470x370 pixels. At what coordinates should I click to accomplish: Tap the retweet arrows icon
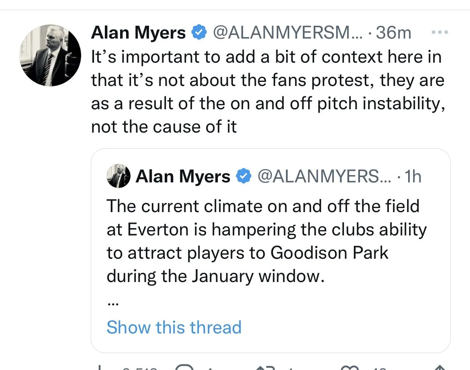point(266,366)
